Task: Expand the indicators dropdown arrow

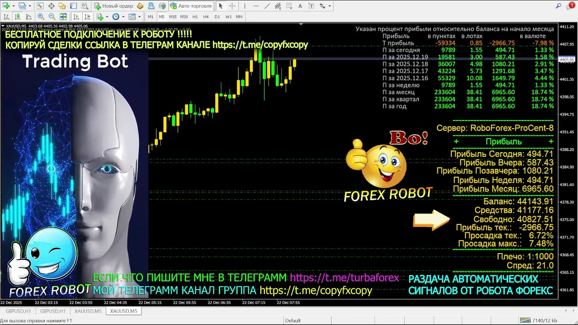Action: [x=107, y=17]
